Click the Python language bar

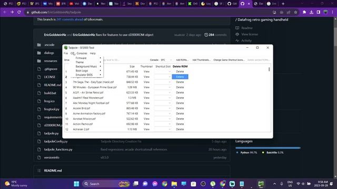(x=267, y=148)
